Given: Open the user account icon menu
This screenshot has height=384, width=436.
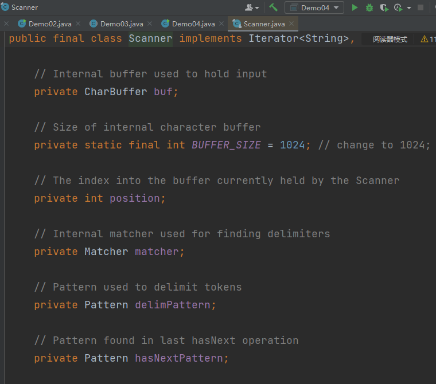Looking at the screenshot, I should [252, 7].
